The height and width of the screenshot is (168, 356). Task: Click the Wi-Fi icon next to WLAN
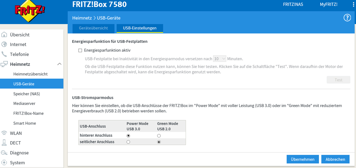[x=4, y=133]
